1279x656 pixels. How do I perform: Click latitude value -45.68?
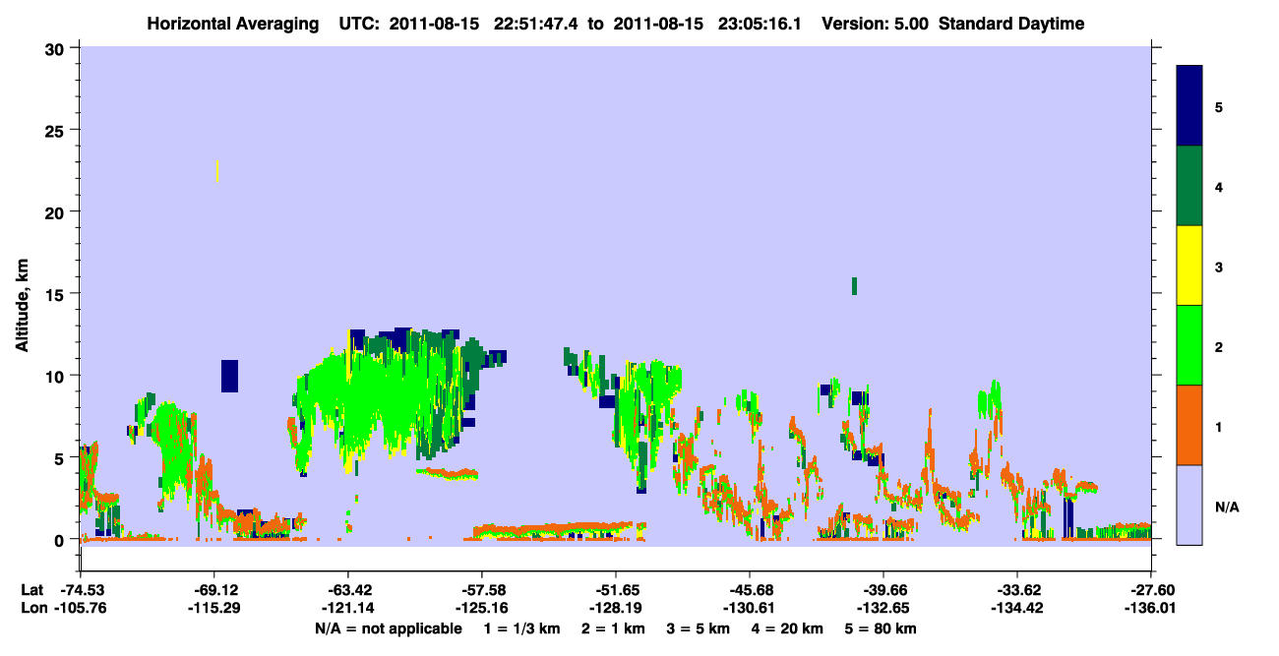(x=750, y=590)
